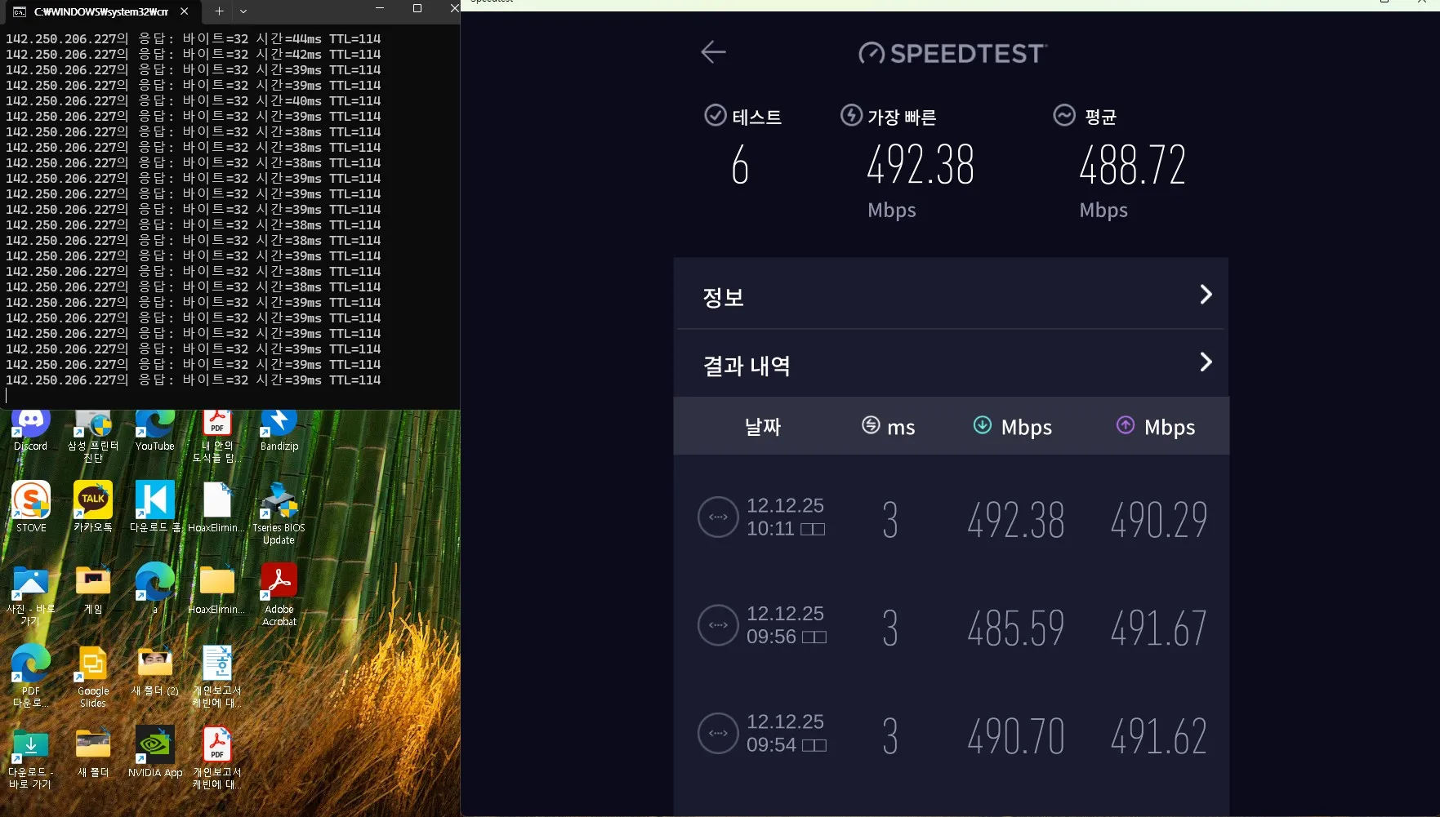Open the 10:11 speed test result
Viewport: 1440px width, 817px height.
tap(952, 517)
